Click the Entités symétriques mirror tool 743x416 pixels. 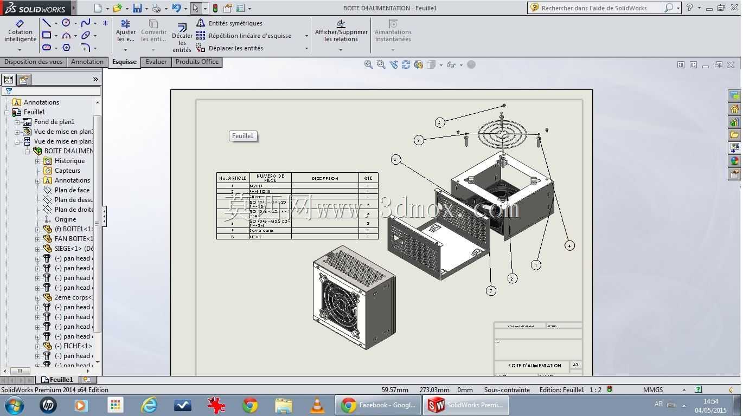pos(230,23)
